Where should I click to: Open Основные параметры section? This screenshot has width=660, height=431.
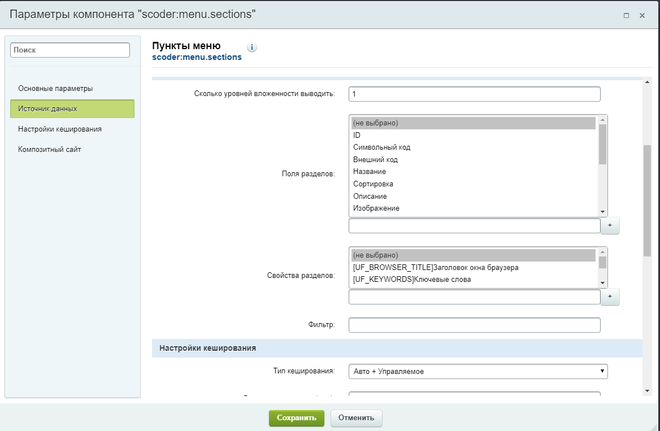pos(55,89)
